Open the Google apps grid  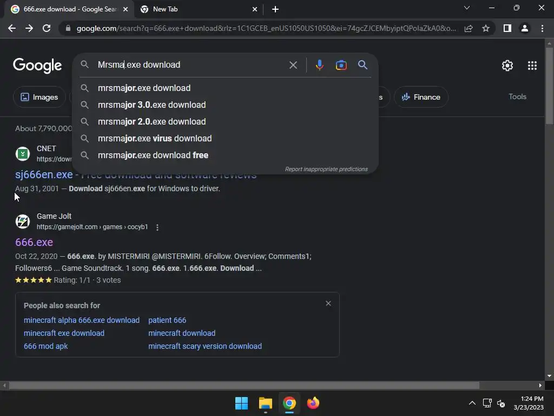click(x=532, y=66)
